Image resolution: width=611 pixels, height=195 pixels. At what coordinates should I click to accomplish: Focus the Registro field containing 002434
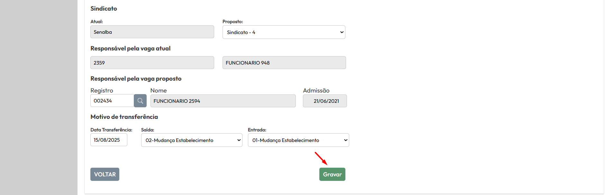click(x=112, y=101)
